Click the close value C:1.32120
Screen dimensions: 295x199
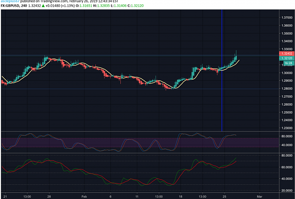135,6
